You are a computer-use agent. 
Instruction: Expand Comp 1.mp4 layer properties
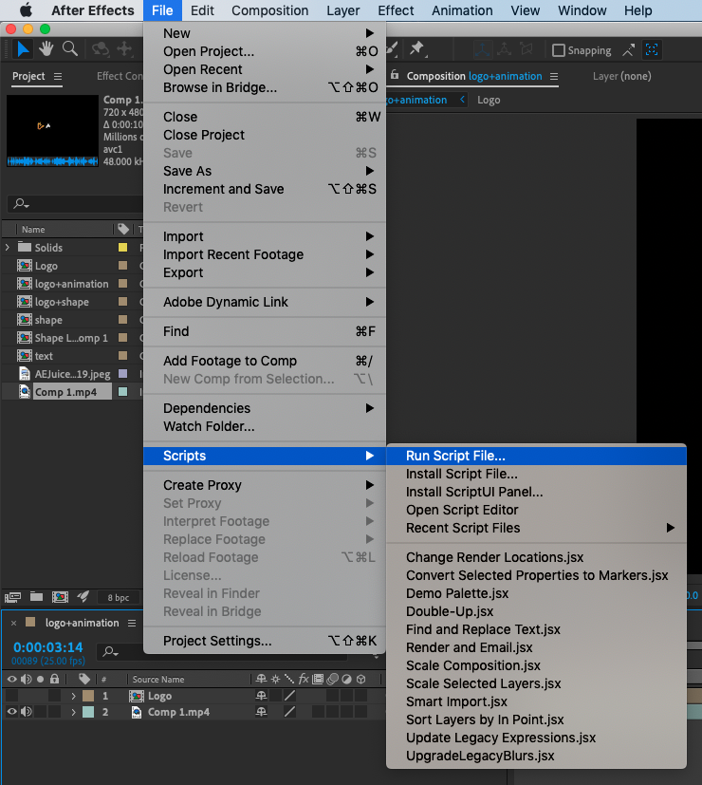(74, 712)
